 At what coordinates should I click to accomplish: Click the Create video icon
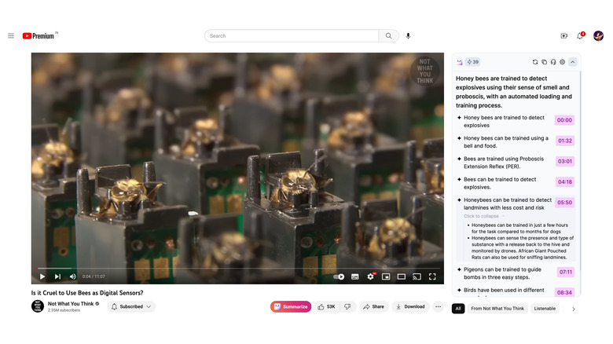(x=563, y=35)
